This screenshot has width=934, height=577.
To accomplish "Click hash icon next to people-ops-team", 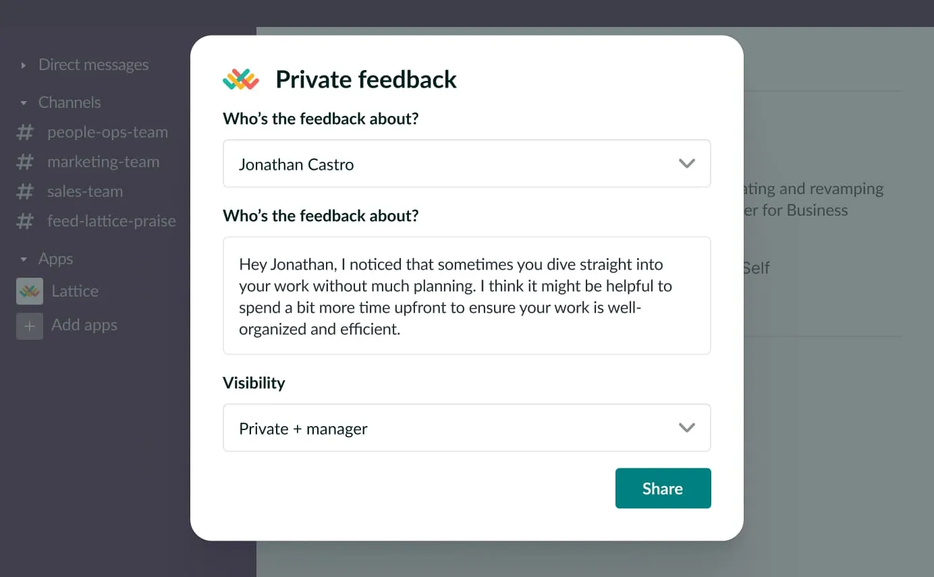I will pyautogui.click(x=25, y=132).
